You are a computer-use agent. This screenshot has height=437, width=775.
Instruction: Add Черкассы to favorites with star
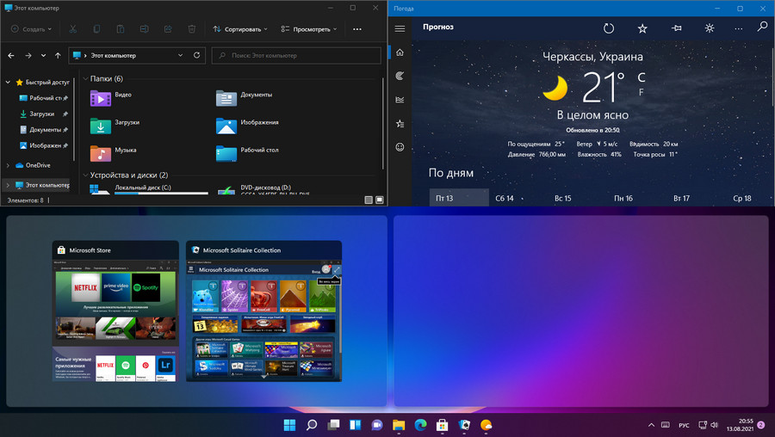tap(642, 28)
